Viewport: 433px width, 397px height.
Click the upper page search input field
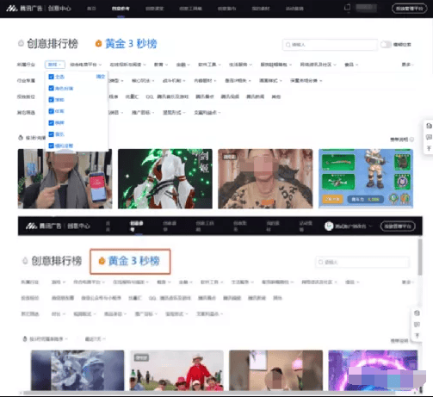(x=330, y=45)
